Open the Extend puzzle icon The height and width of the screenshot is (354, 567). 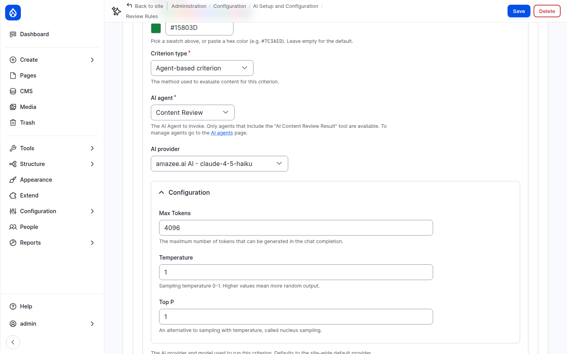coord(13,195)
